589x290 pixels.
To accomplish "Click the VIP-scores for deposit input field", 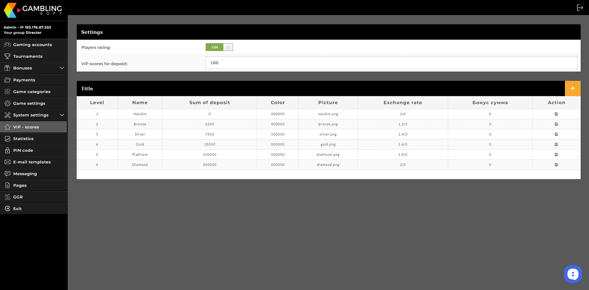I will 391,63.
